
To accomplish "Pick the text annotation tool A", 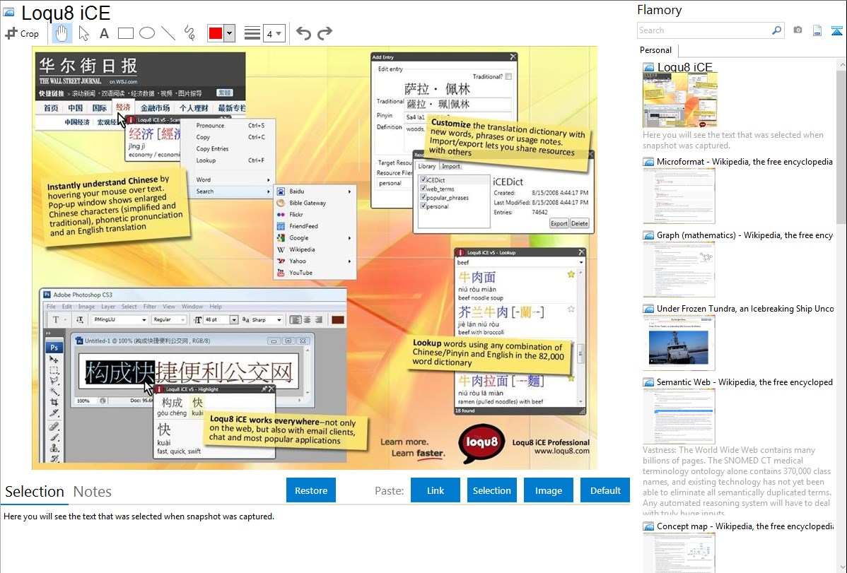I will click(104, 33).
